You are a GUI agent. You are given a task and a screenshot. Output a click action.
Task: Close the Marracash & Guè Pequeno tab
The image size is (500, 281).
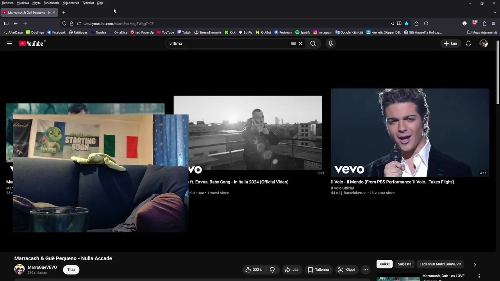[54, 12]
